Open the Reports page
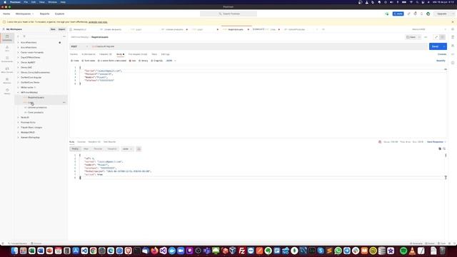 44,14
